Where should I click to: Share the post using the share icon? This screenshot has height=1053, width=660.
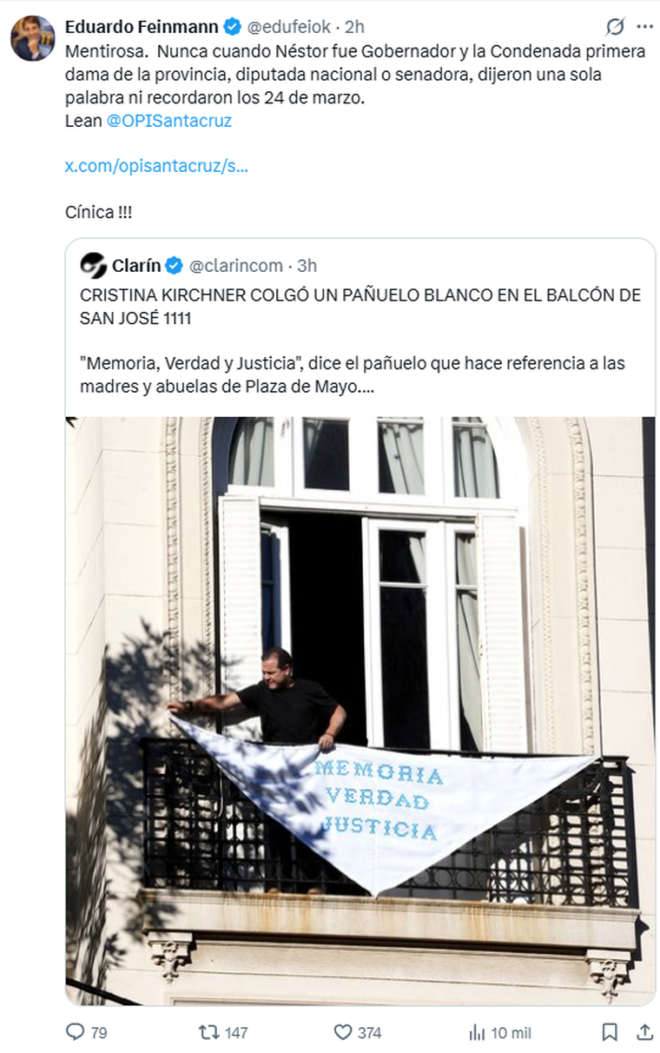(x=644, y=1032)
